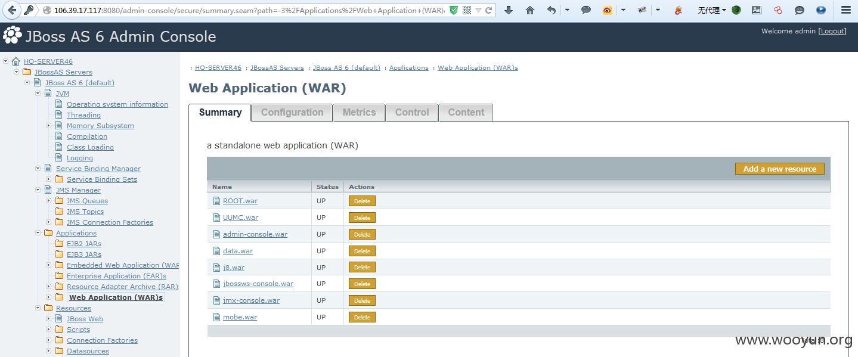Expand the Datasources node

(49, 351)
